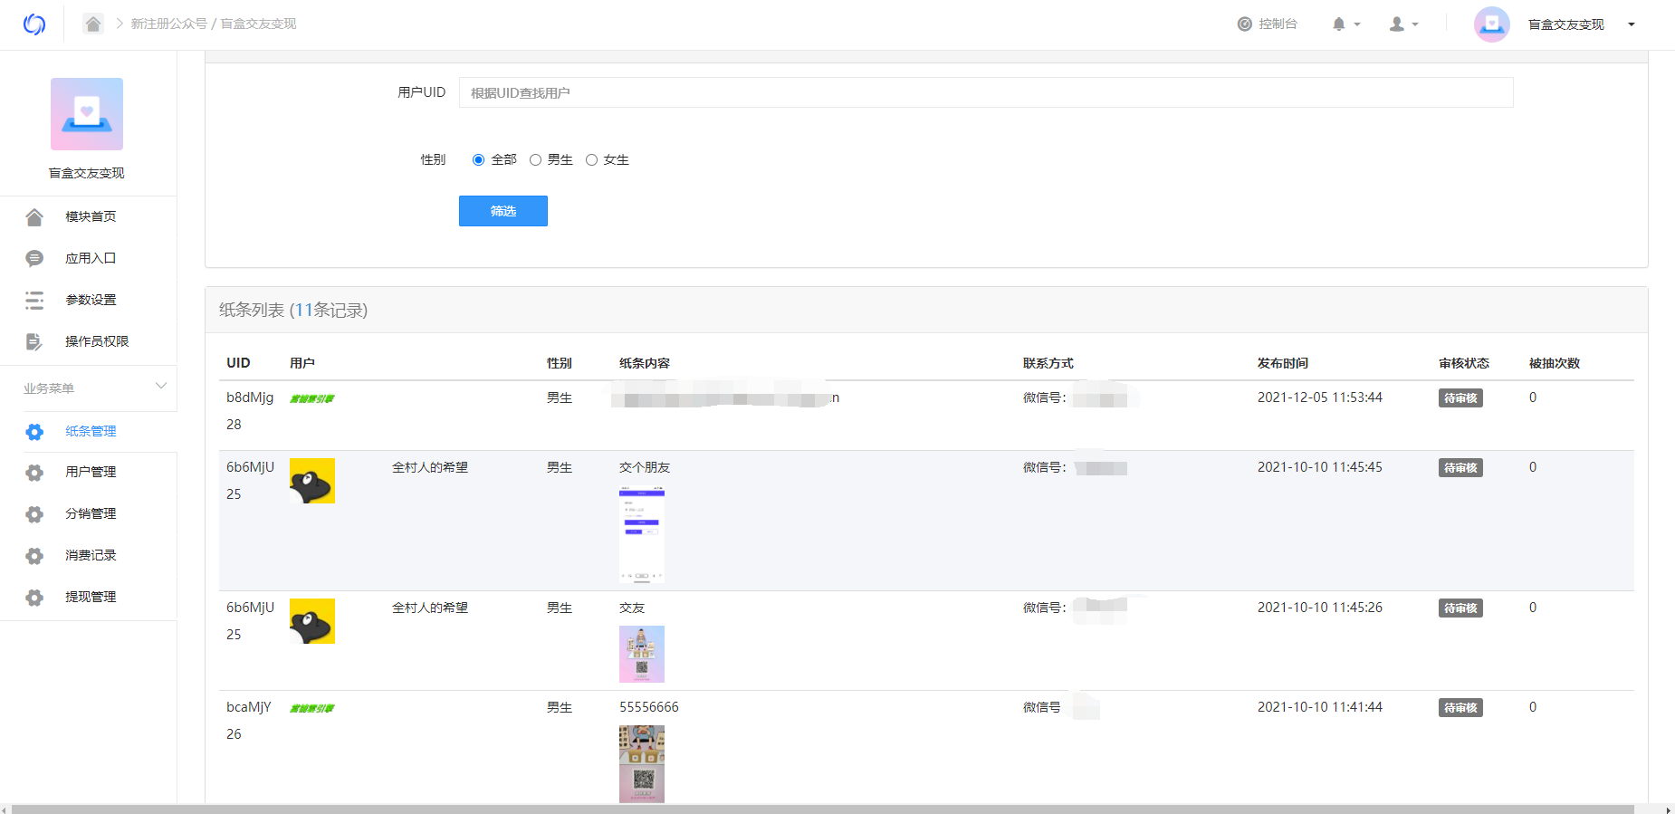Open 分销管理 in the business menu
1675x814 pixels.
click(91, 513)
